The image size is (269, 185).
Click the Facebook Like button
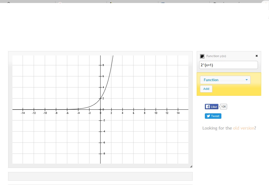click(x=211, y=107)
